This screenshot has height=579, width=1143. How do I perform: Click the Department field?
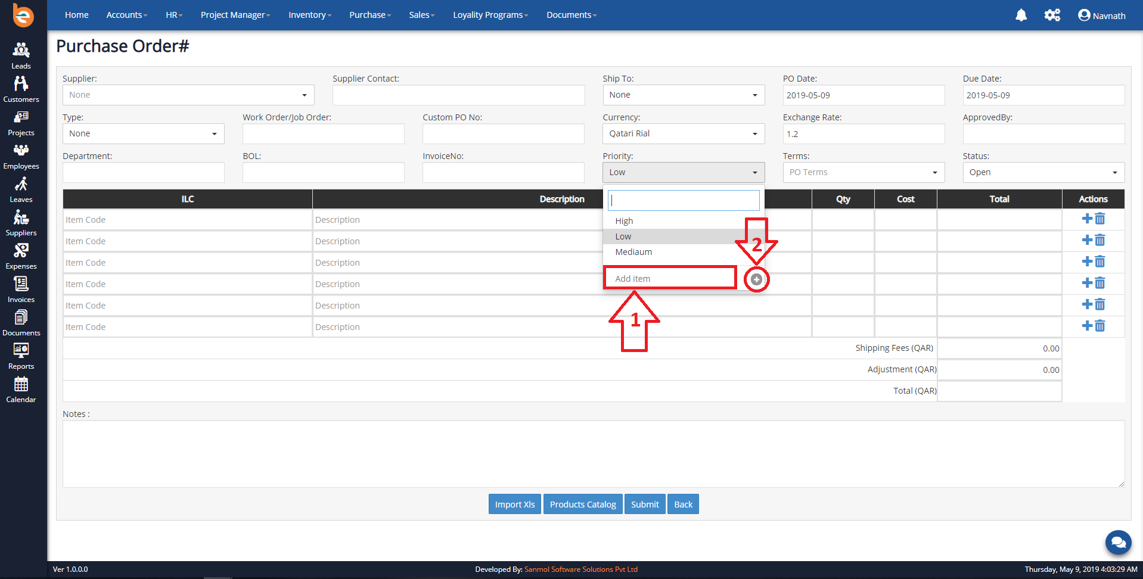[144, 173]
